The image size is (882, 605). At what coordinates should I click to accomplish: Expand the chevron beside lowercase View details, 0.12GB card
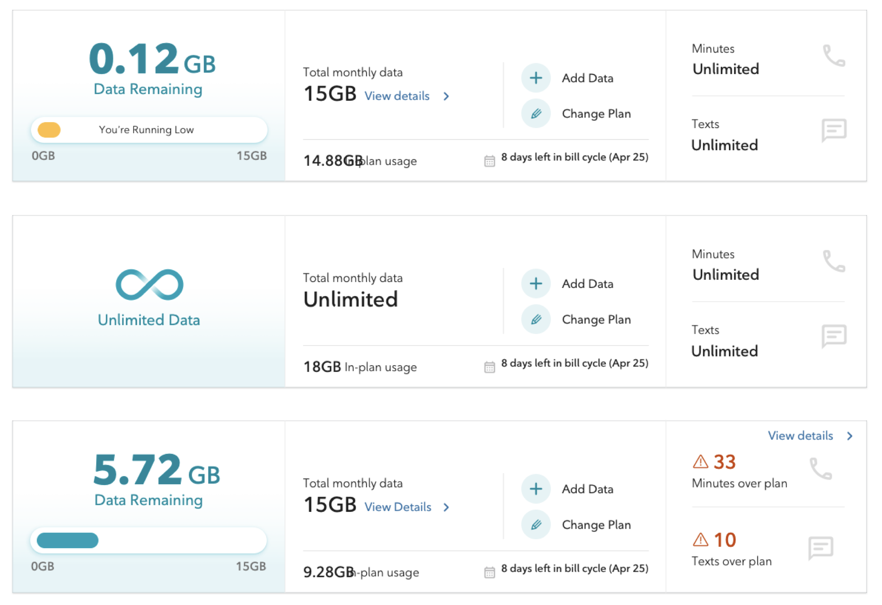point(446,96)
